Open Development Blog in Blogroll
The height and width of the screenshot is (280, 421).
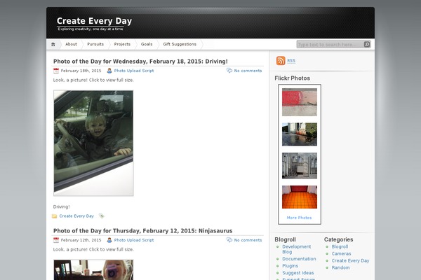tap(296, 249)
